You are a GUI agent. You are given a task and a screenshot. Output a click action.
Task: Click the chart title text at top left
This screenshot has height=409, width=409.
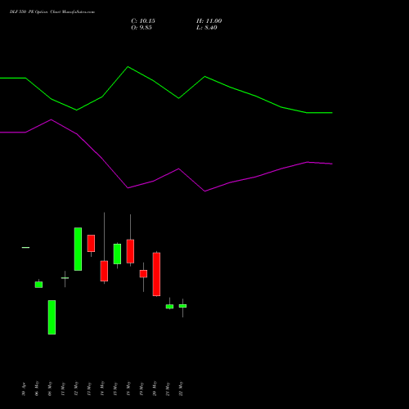coord(52,12)
